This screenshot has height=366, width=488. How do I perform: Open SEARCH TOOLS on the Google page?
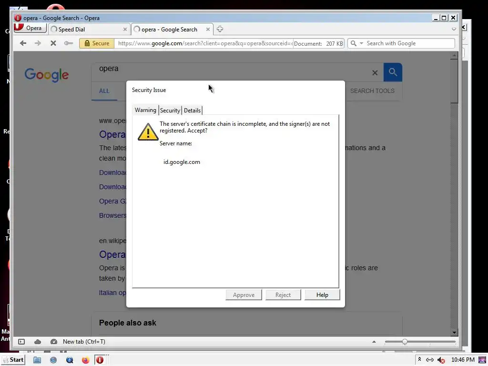(372, 91)
